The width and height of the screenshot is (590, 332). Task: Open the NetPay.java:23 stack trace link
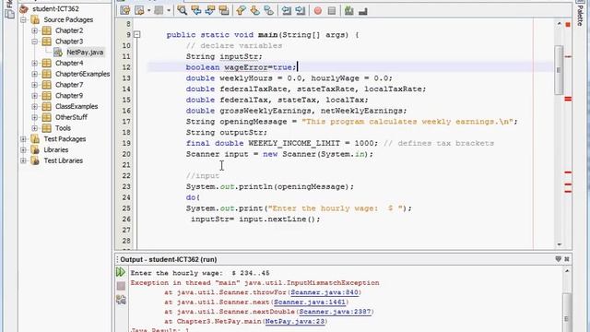pyautogui.click(x=295, y=322)
